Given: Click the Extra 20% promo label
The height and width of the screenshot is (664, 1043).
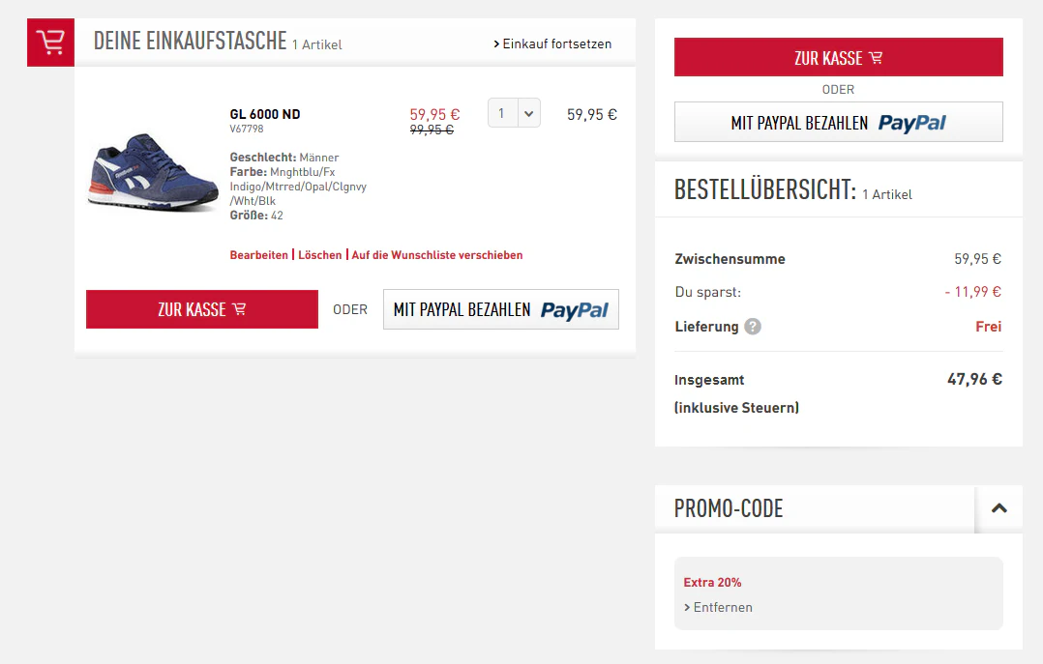Looking at the screenshot, I should click(x=712, y=582).
